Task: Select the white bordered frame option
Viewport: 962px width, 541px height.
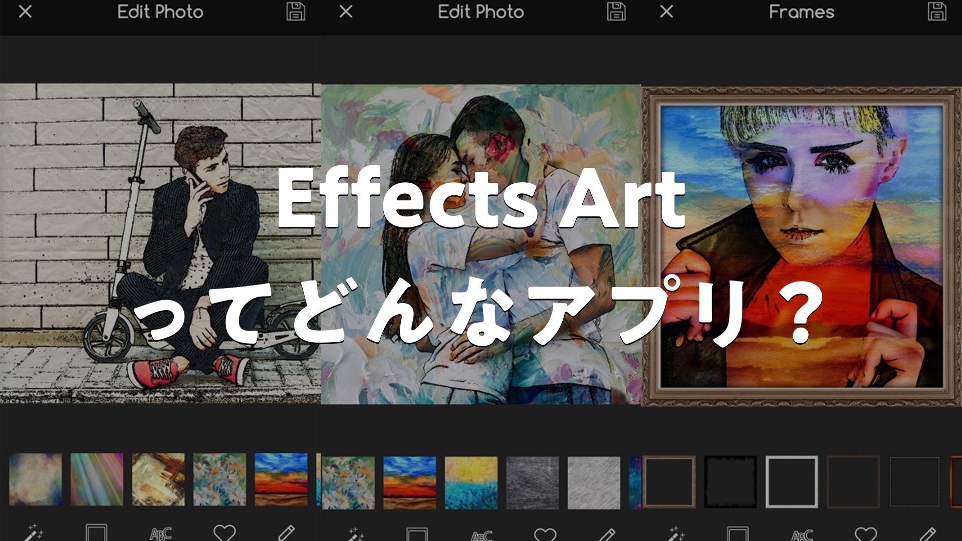Action: click(x=792, y=482)
